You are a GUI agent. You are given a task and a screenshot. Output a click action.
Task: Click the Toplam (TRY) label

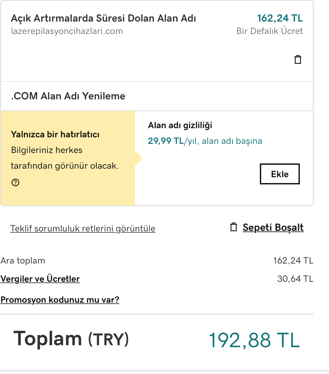[x=71, y=339]
